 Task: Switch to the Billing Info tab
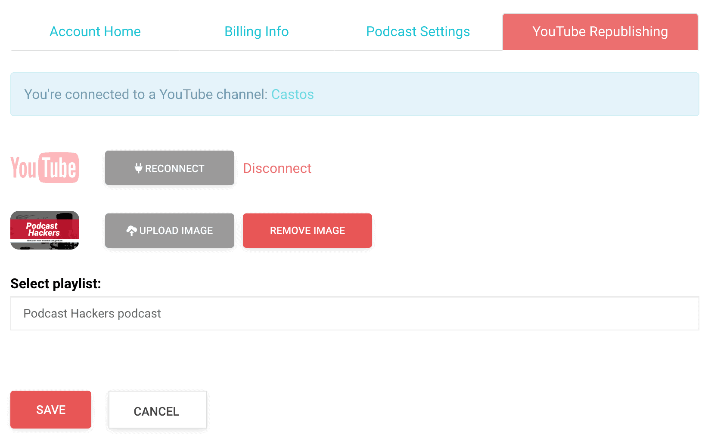pos(257,31)
